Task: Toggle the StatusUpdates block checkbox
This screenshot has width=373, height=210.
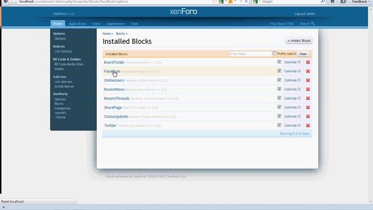Action: [279, 116]
